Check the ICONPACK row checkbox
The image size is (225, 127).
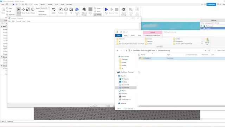pyautogui.click(x=140, y=58)
